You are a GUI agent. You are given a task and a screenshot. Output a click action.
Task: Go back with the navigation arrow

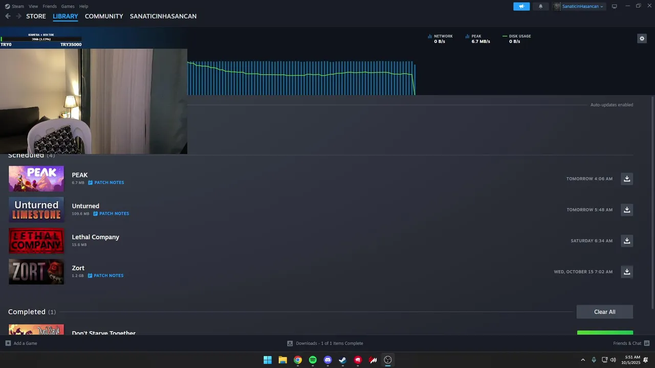click(x=8, y=16)
